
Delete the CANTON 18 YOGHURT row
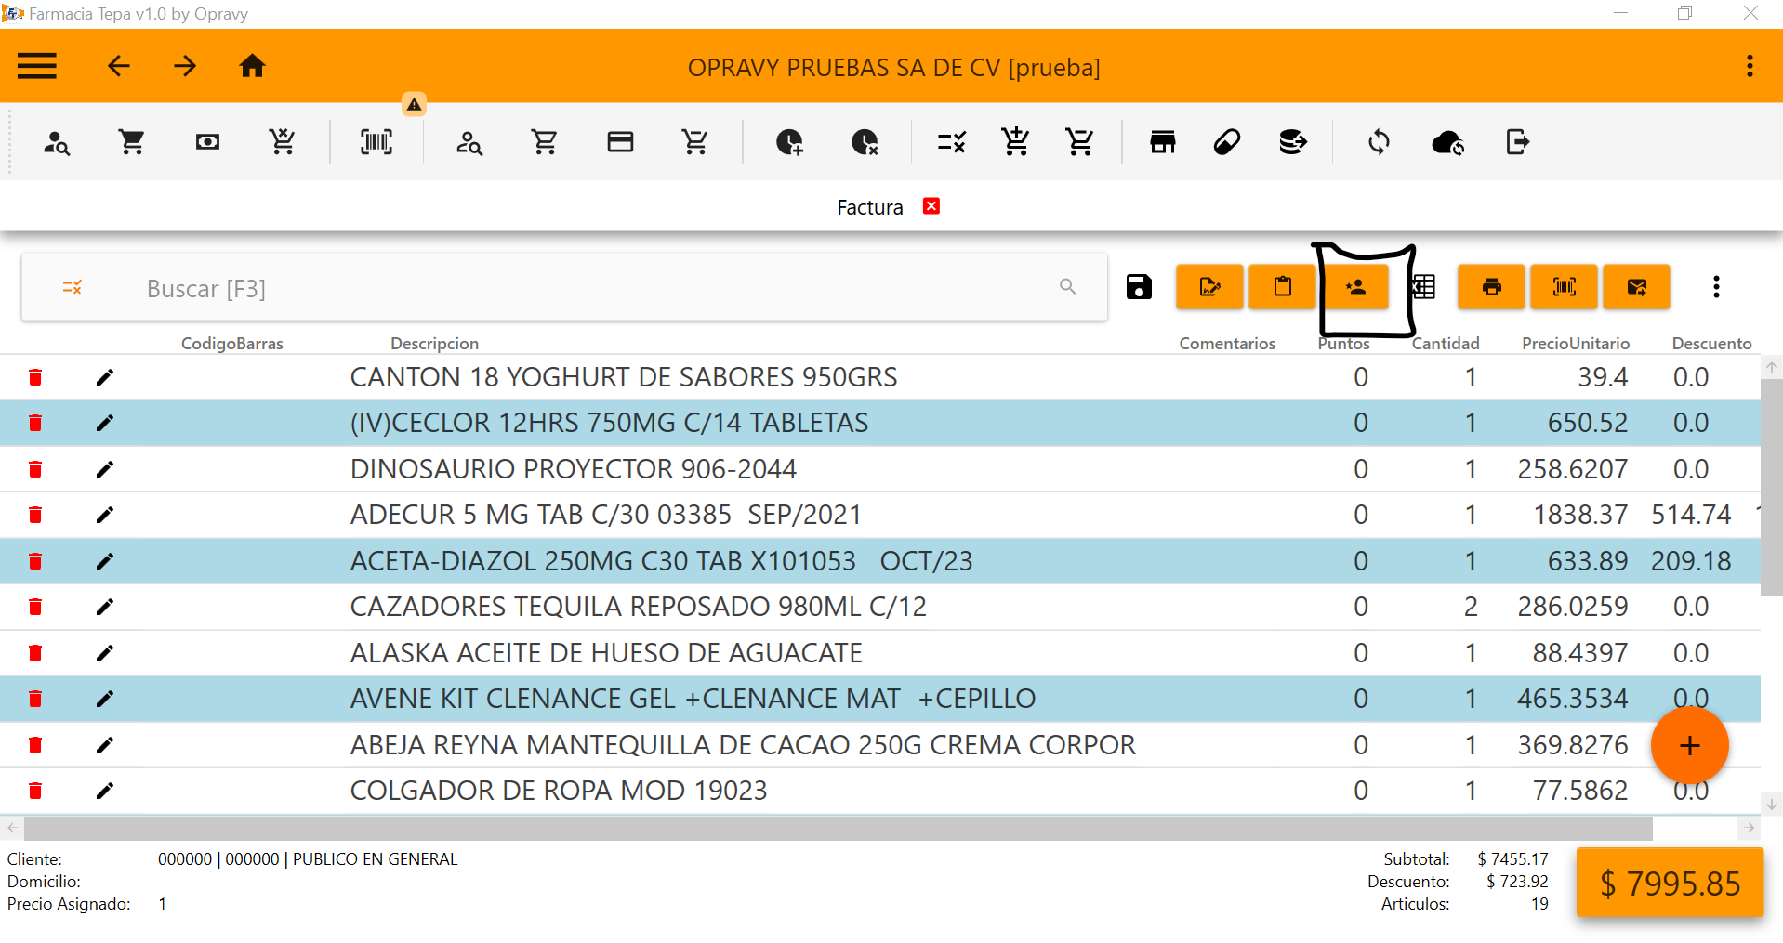click(35, 377)
